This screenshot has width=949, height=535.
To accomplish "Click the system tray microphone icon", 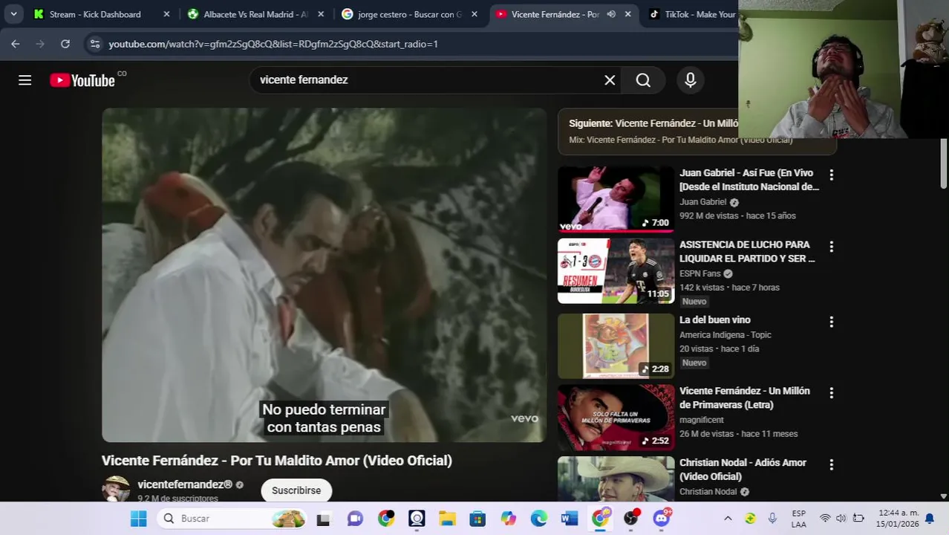I will [x=772, y=519].
